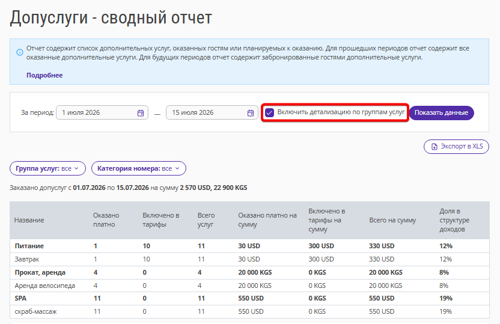Click the 'Доля в структуре доходов' header
This screenshot has width=500, height=324.
click(x=454, y=220)
